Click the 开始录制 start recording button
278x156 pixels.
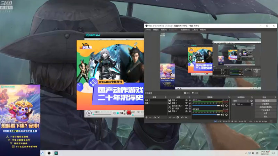265,104
